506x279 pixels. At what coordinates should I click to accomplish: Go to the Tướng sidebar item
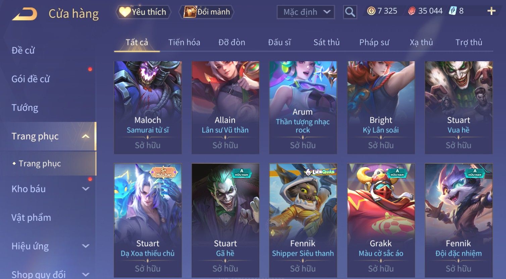(x=25, y=108)
